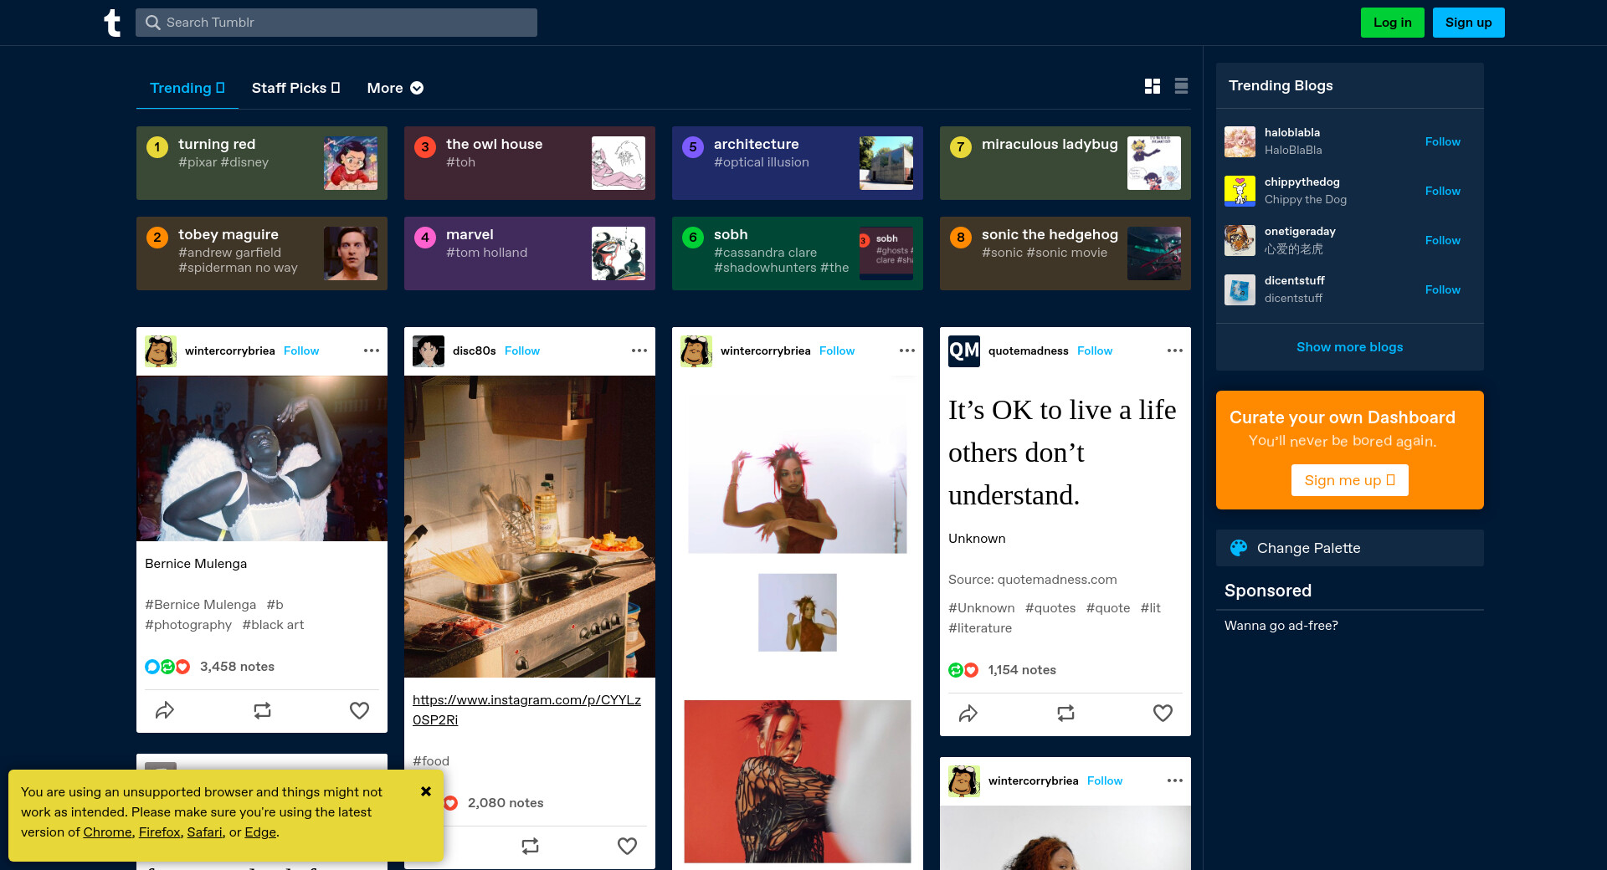Open options menu on quotemadness post
The width and height of the screenshot is (1607, 870).
[1175, 351]
